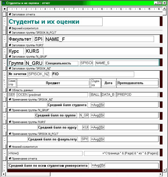This screenshot has width=168, height=177.
Task: Select the NAME_S field
Action: [x=127, y=63]
